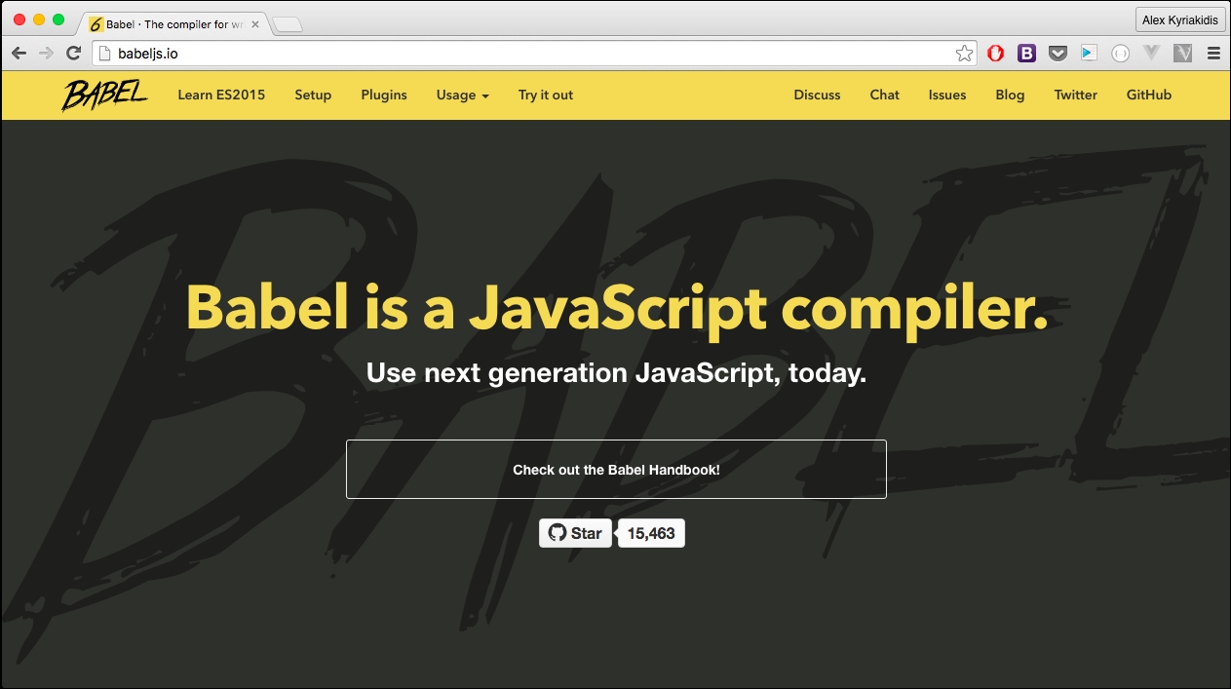The height and width of the screenshot is (689, 1231).
Task: Click the GitHub octocat Star button
Action: pos(575,533)
